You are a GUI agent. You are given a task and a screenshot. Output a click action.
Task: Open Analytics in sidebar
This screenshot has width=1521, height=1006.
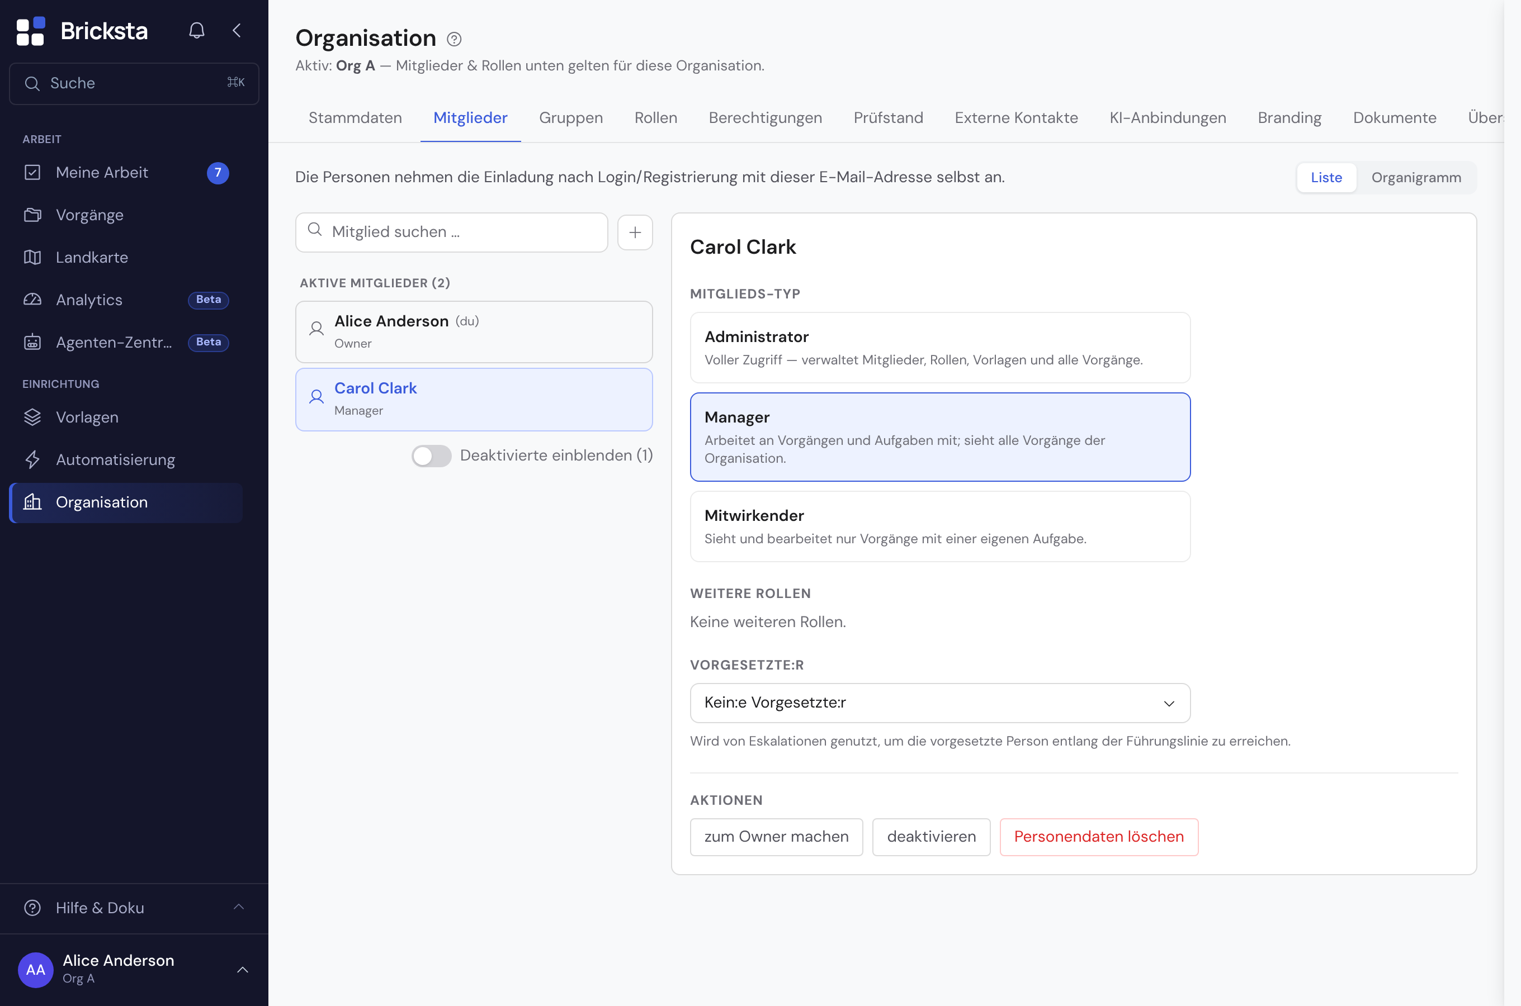coord(126,300)
